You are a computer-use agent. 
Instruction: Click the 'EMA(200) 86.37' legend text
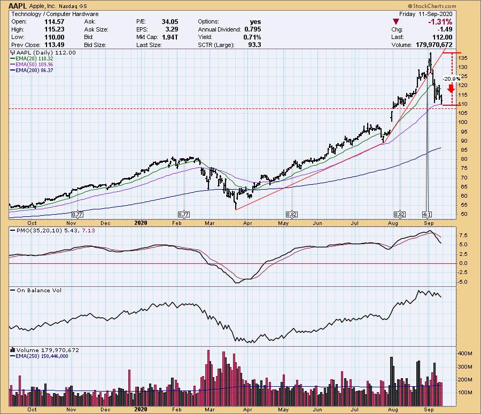click(34, 70)
